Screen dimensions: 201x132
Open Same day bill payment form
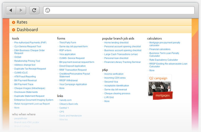click(x=74, y=46)
